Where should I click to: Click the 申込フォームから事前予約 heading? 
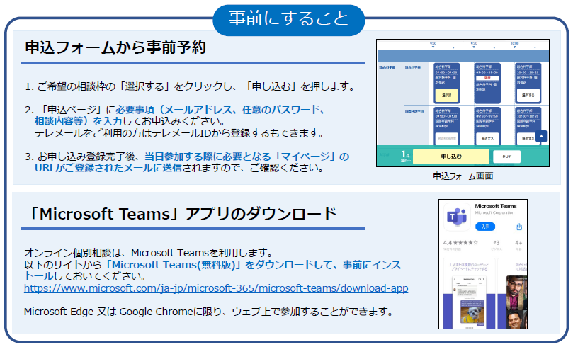point(115,48)
